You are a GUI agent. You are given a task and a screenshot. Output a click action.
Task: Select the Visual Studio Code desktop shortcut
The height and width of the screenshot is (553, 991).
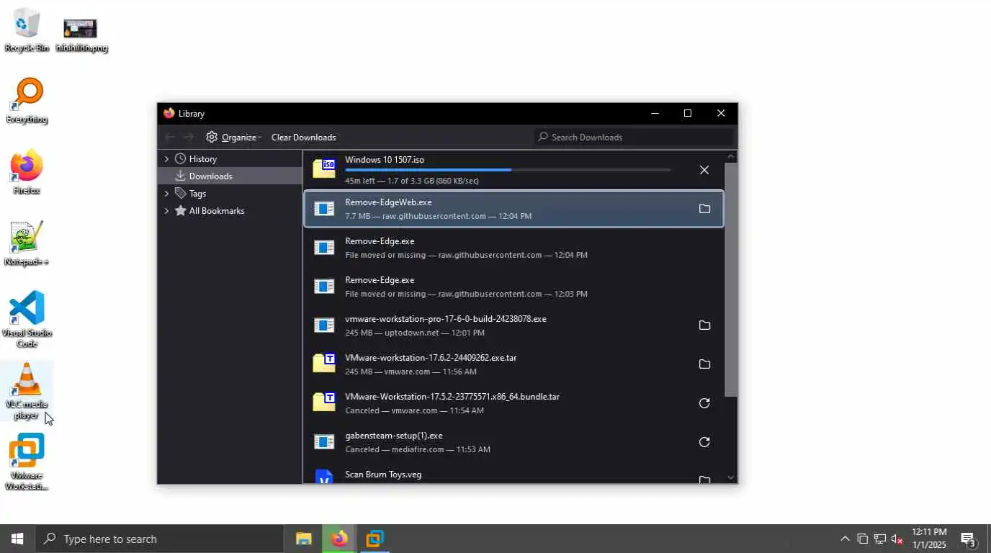pos(27,319)
